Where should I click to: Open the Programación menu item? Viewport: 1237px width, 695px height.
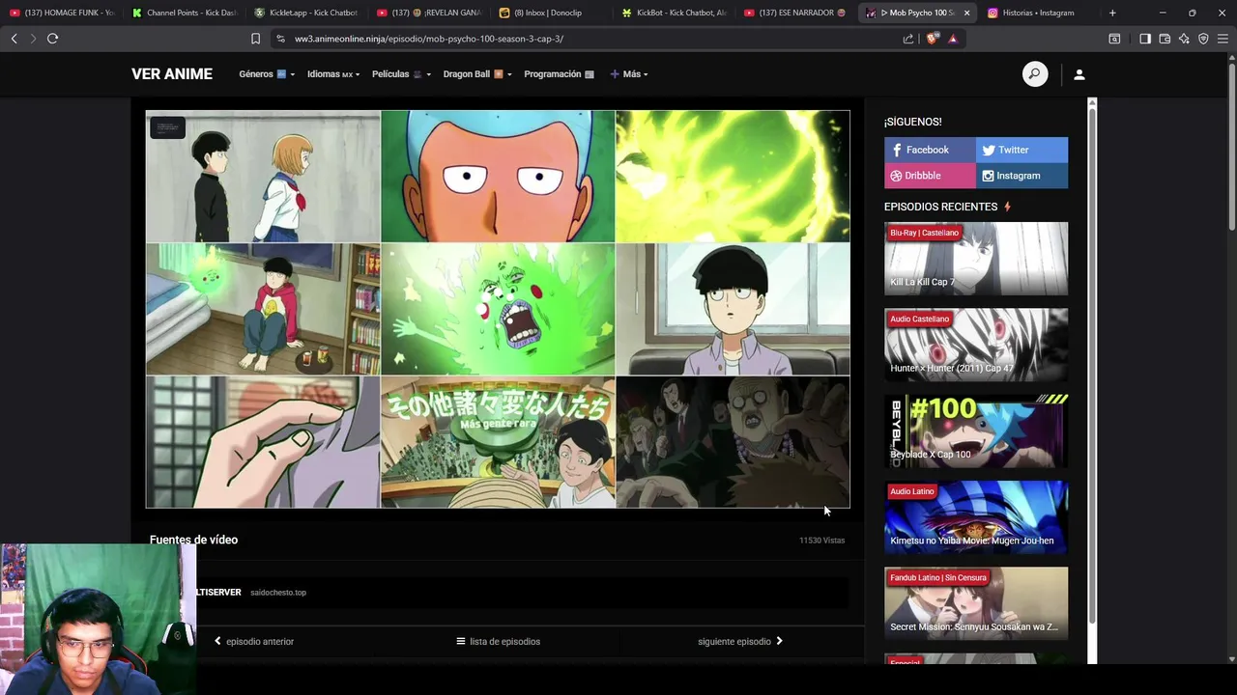point(560,74)
